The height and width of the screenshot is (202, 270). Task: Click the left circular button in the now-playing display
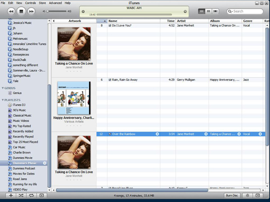(x=83, y=12)
